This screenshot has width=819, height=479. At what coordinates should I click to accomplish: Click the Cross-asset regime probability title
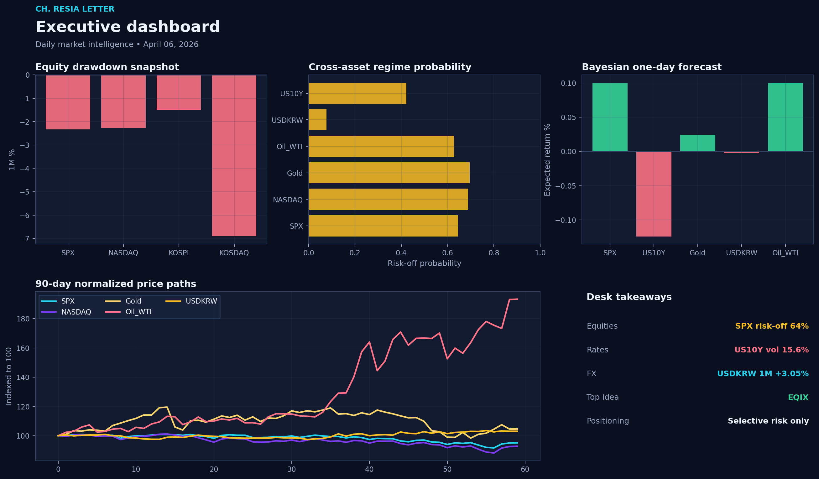tap(390, 67)
